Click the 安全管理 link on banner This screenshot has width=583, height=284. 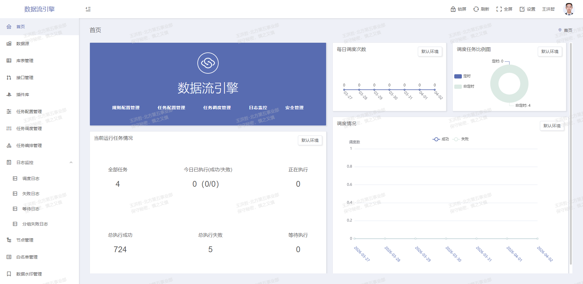(x=294, y=108)
